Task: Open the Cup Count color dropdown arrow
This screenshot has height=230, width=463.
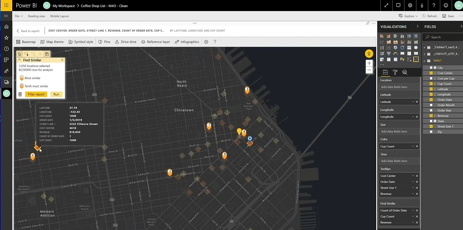Action: 413,146
